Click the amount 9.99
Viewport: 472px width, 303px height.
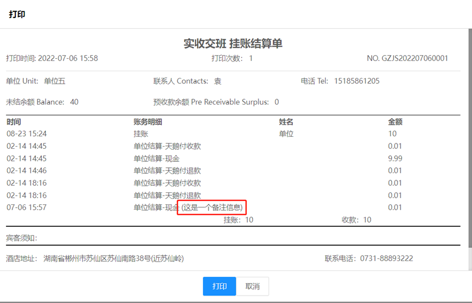[x=395, y=159]
